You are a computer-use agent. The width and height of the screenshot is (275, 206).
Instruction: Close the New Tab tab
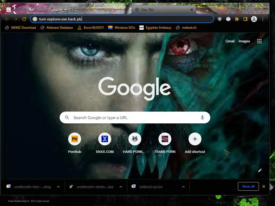click(192, 10)
